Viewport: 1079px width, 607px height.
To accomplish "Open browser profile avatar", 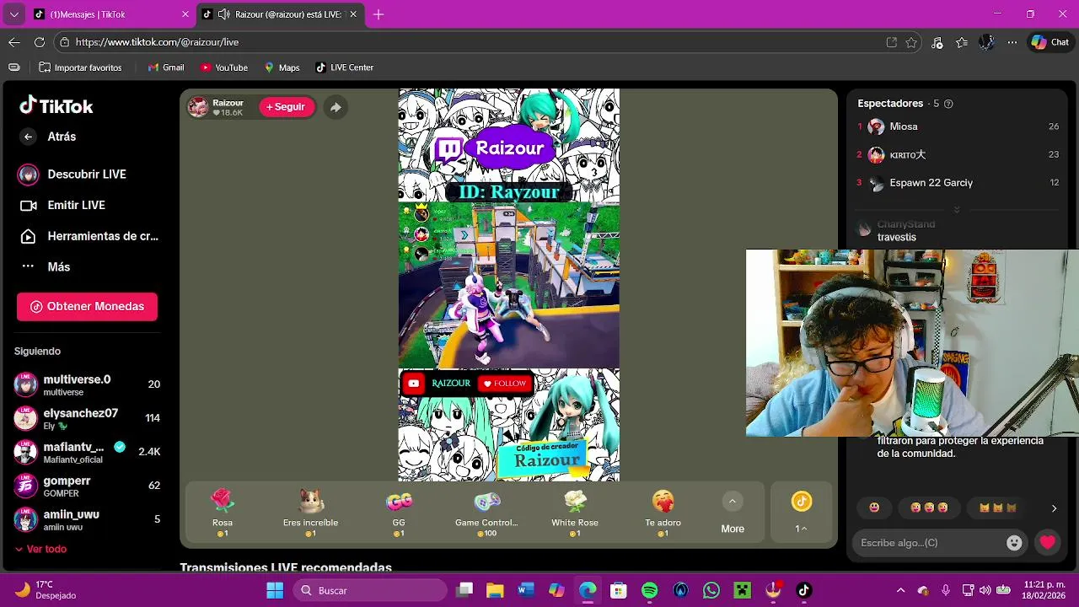I will (987, 42).
